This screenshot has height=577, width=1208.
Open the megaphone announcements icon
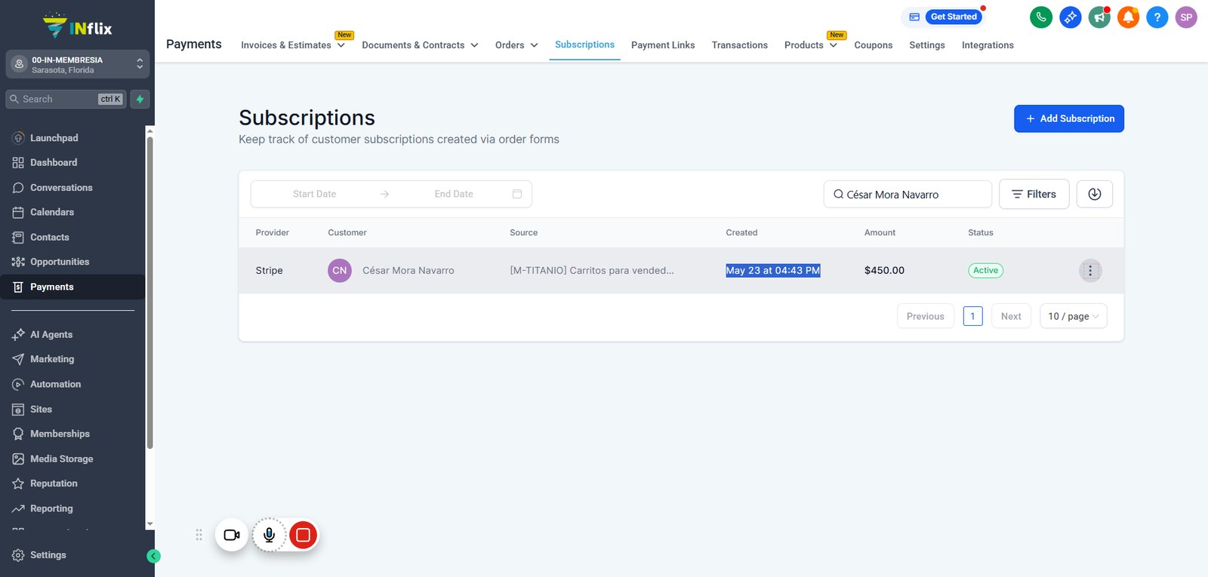click(x=1099, y=17)
